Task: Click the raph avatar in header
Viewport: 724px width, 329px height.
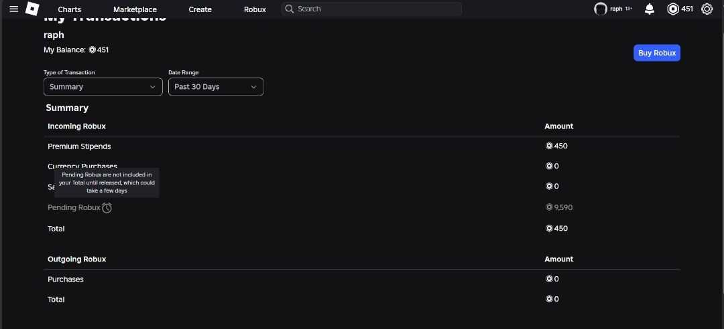Action: click(x=600, y=9)
